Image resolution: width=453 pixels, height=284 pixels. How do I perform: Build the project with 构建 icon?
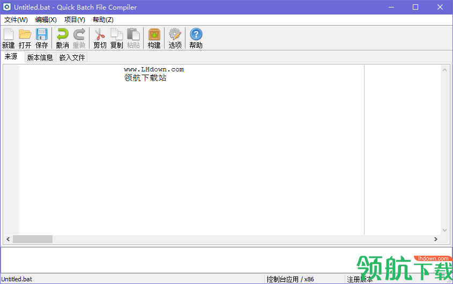tap(154, 38)
